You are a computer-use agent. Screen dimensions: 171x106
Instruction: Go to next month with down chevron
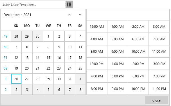[80, 15]
